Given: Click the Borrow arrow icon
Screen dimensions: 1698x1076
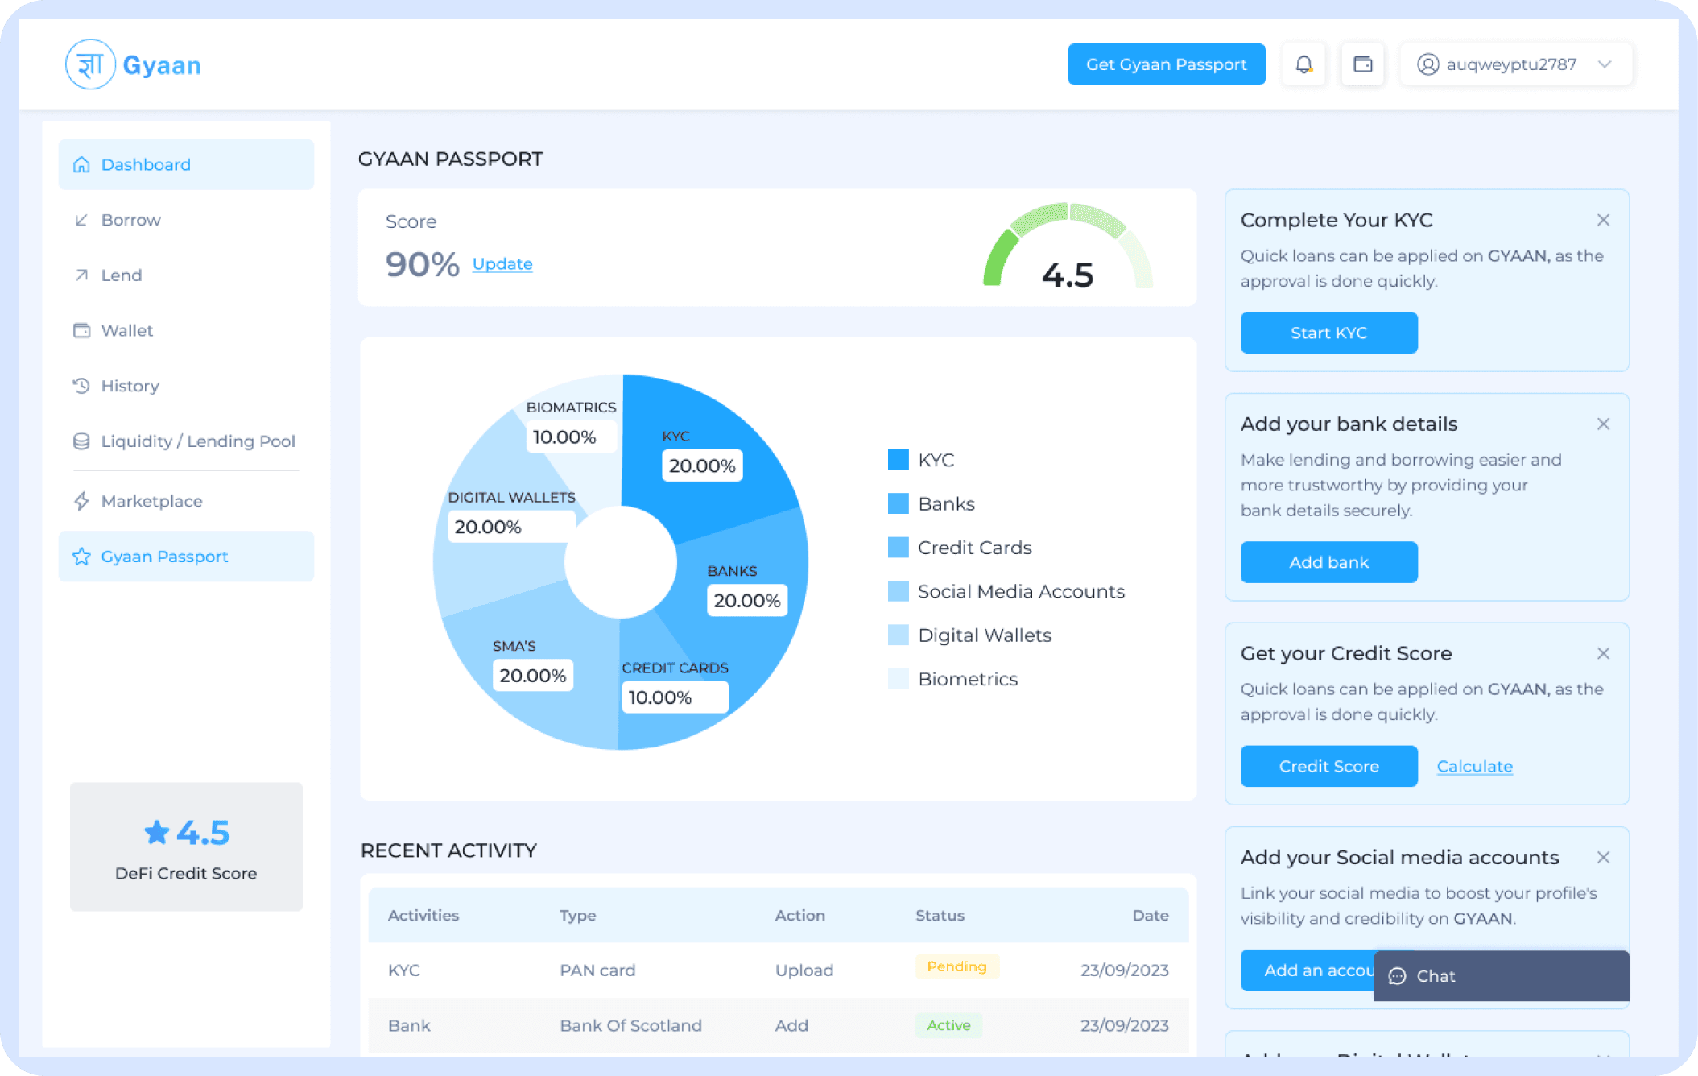Looking at the screenshot, I should click(81, 220).
